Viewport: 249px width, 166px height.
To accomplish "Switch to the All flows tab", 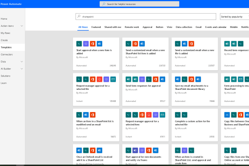I will click(83, 27).
